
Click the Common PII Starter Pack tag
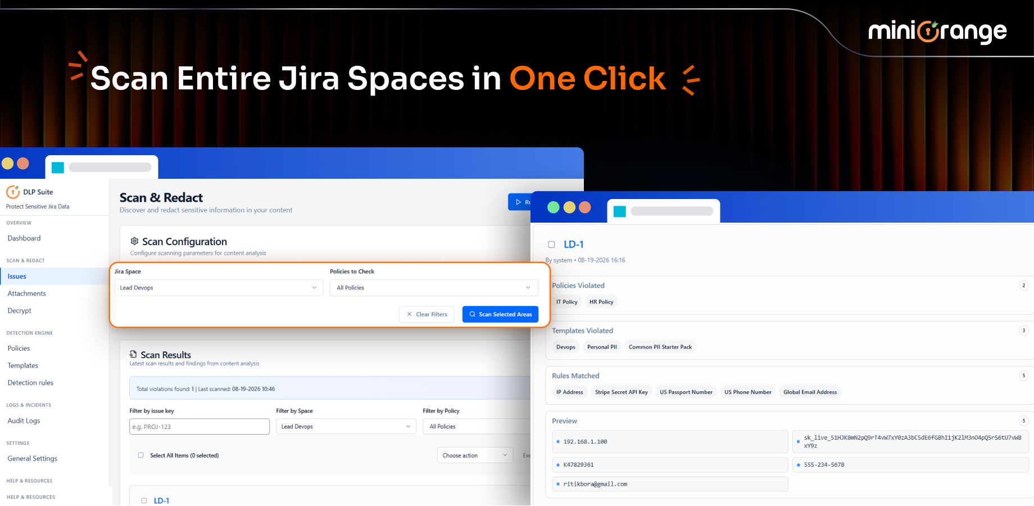click(x=660, y=347)
